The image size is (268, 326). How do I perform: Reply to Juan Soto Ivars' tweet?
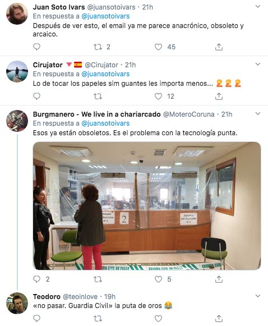36,47
